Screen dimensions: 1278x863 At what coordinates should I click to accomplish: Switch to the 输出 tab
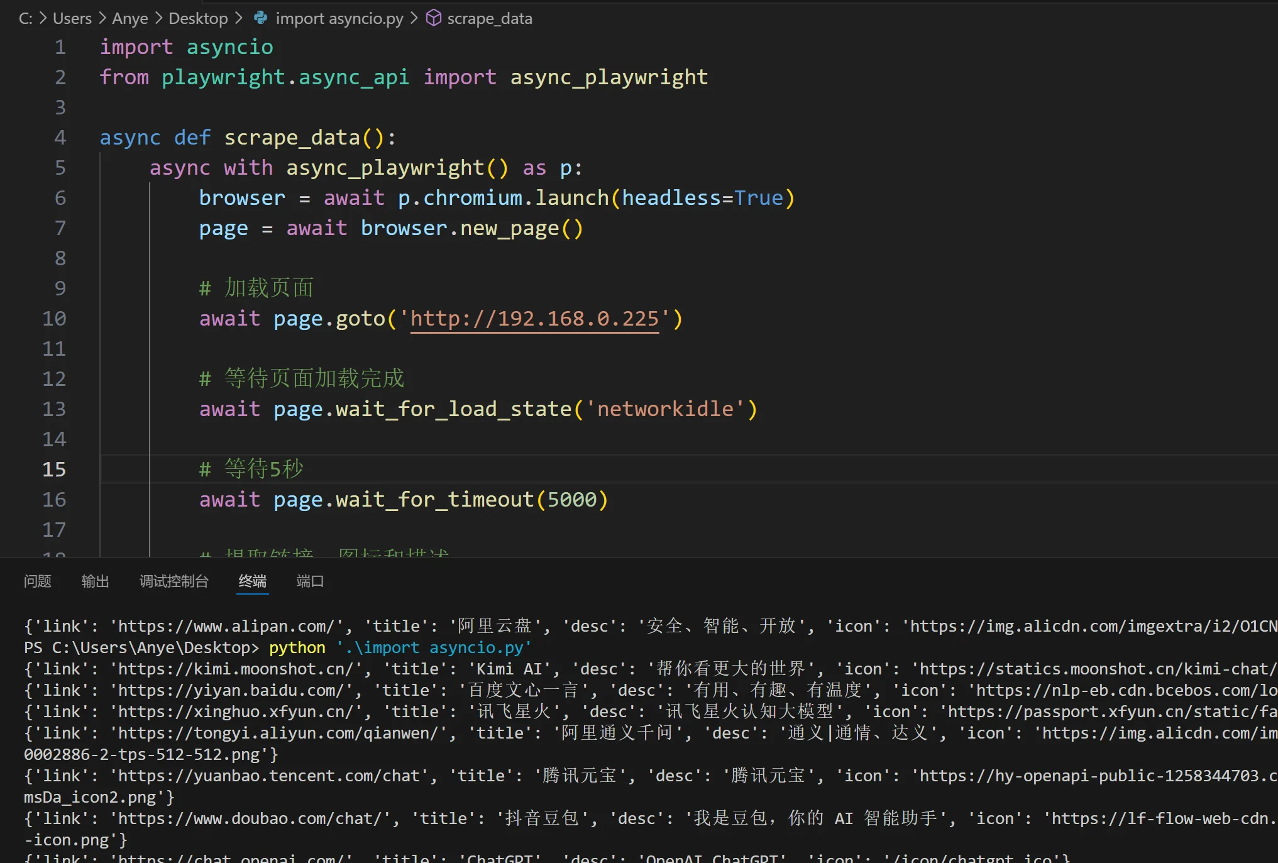96,581
